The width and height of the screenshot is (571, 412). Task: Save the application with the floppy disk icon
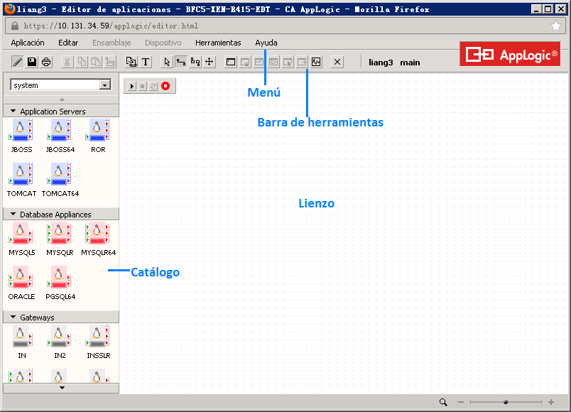[x=32, y=62]
